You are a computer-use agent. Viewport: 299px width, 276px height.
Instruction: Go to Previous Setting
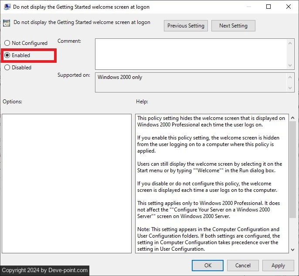pos(186,26)
